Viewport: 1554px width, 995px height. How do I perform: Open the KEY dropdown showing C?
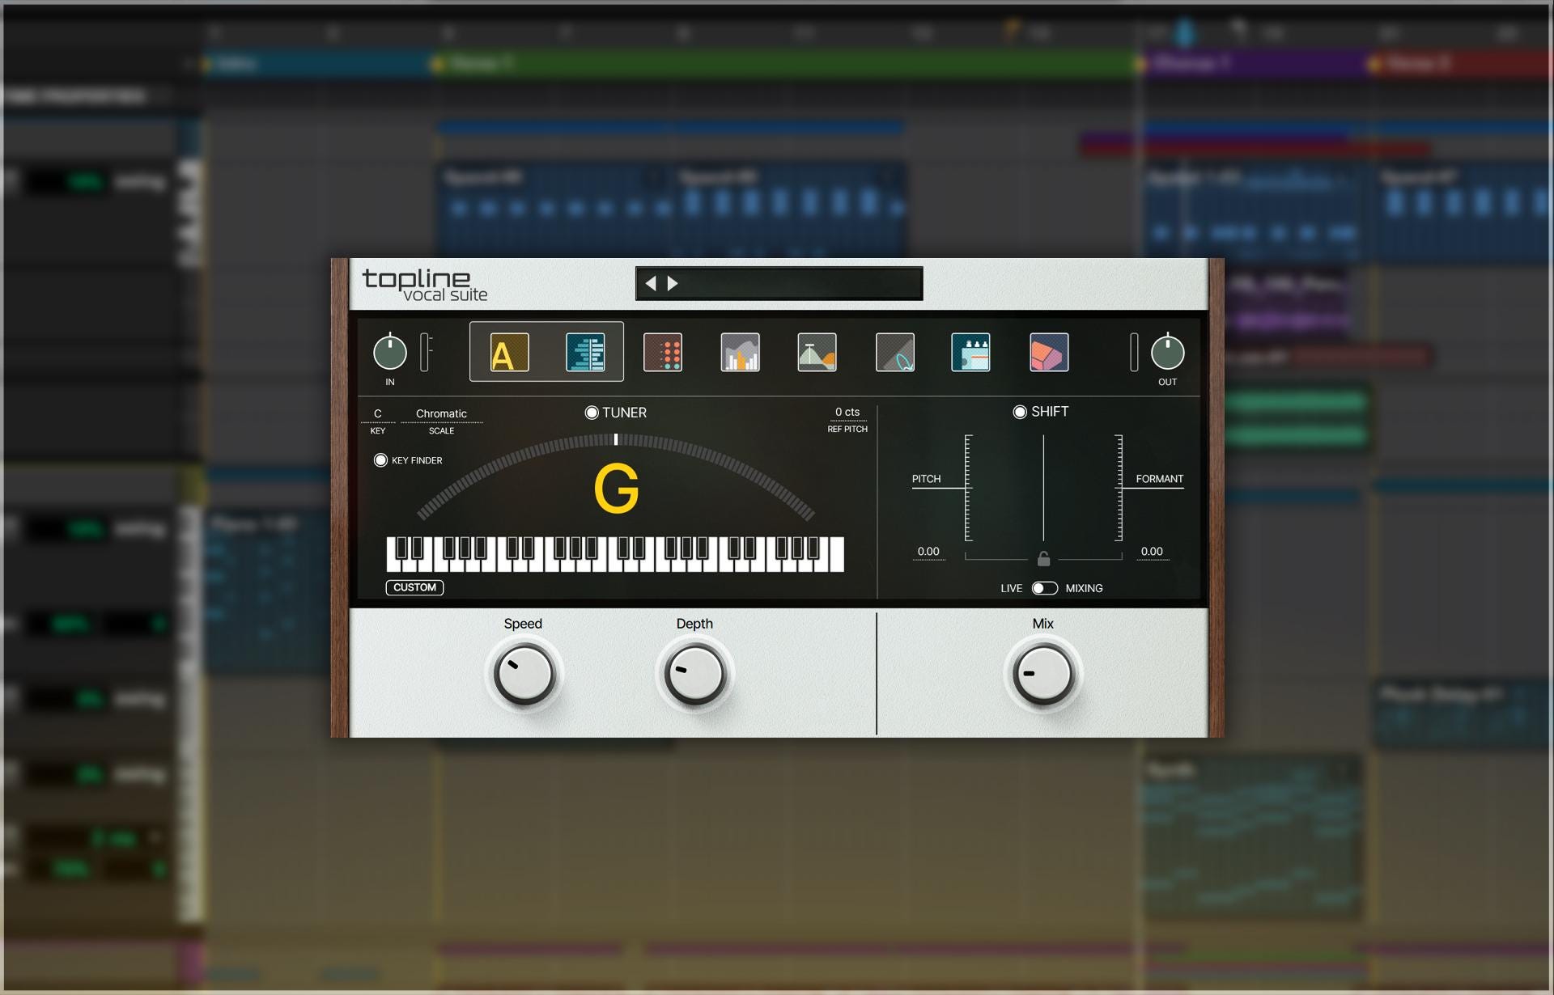(x=378, y=413)
